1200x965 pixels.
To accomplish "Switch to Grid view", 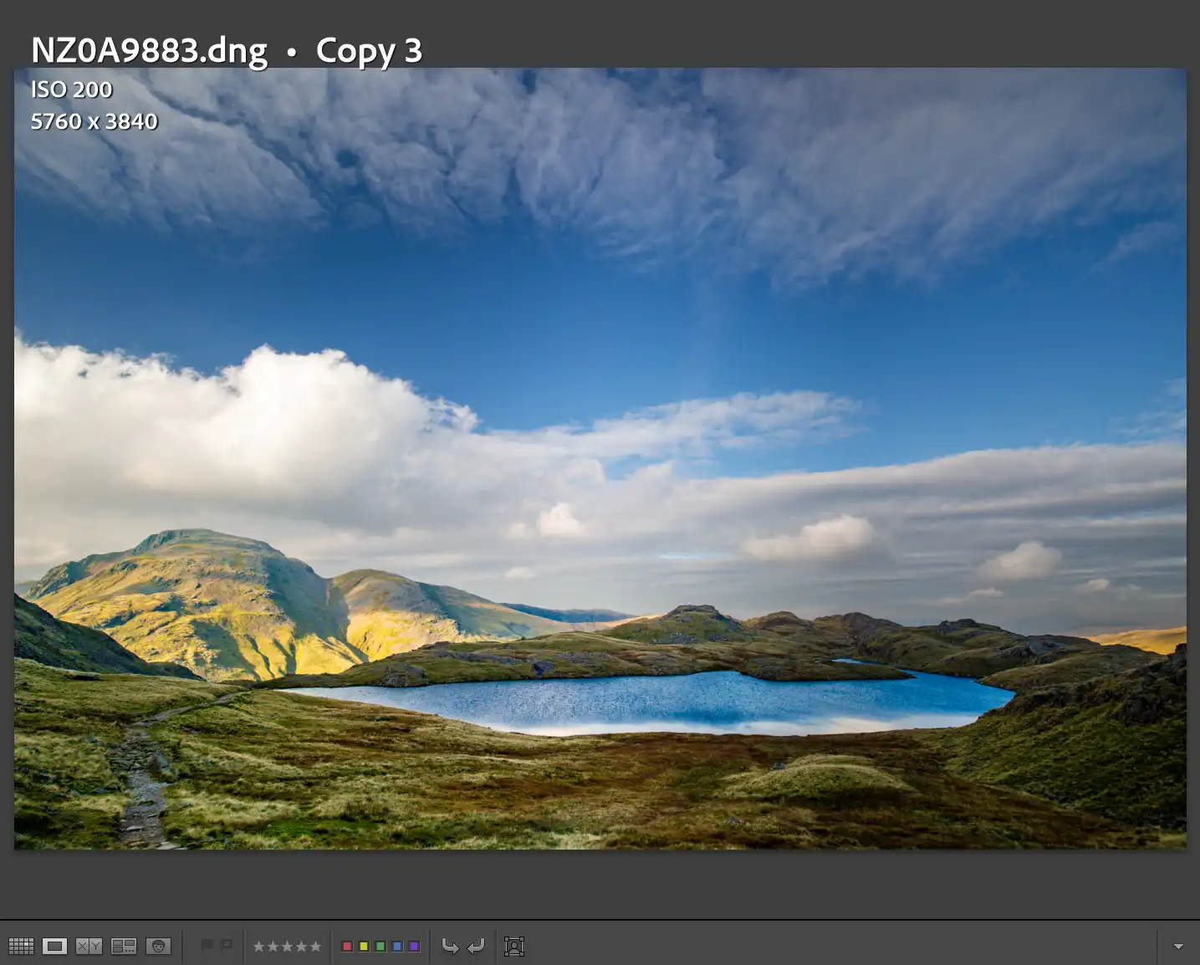I will tap(21, 946).
